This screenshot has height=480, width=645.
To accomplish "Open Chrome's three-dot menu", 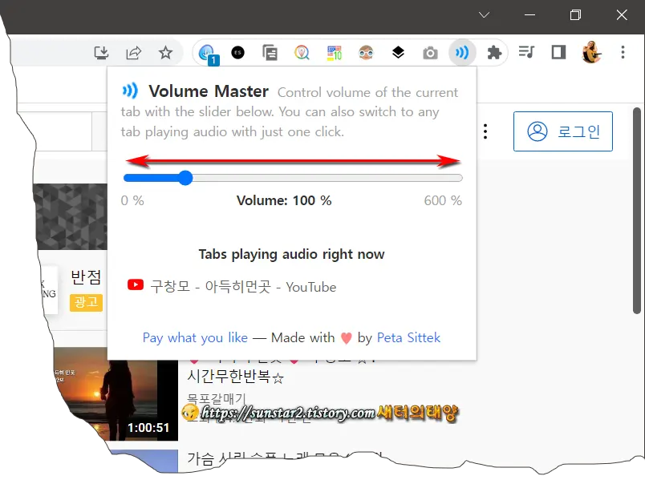I will 623,52.
